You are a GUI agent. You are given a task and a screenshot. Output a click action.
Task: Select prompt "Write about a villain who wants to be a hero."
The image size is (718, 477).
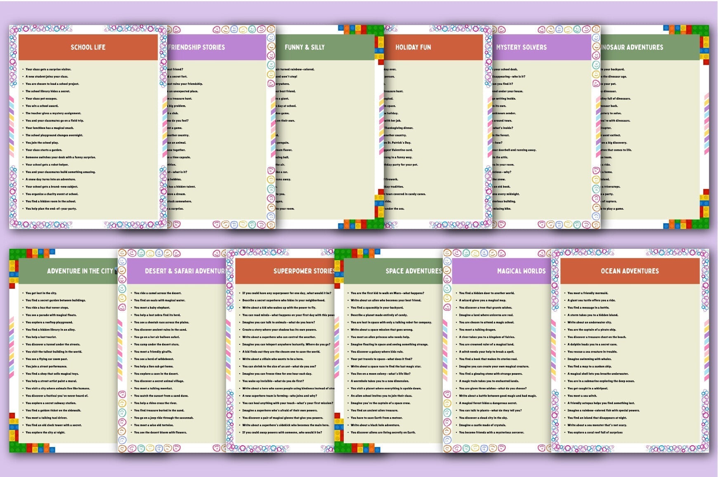coord(273,359)
